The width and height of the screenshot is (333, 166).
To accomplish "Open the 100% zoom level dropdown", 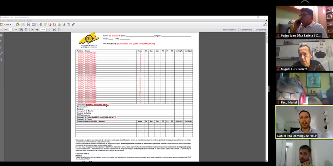I will [x=48, y=30].
